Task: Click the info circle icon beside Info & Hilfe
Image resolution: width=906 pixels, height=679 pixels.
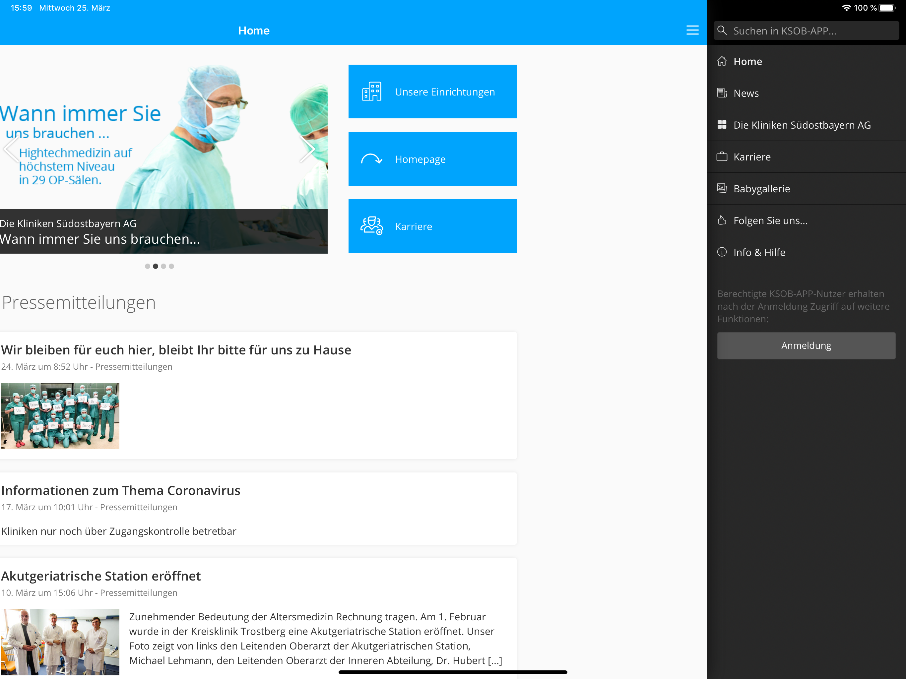Action: tap(722, 252)
